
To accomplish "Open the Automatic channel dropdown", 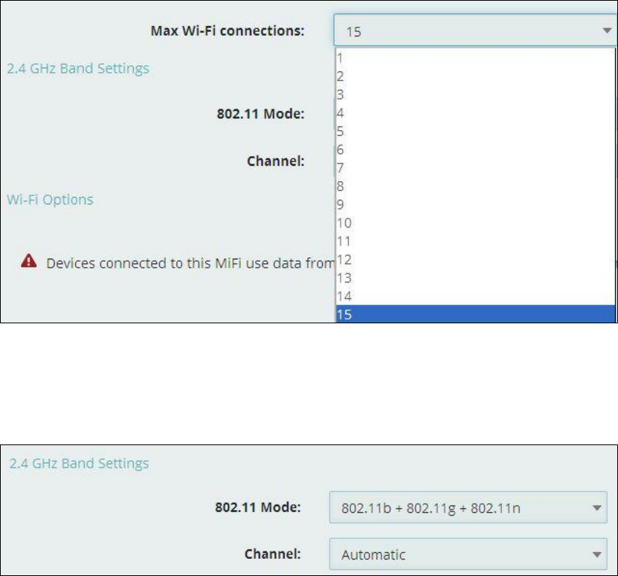I will point(469,554).
